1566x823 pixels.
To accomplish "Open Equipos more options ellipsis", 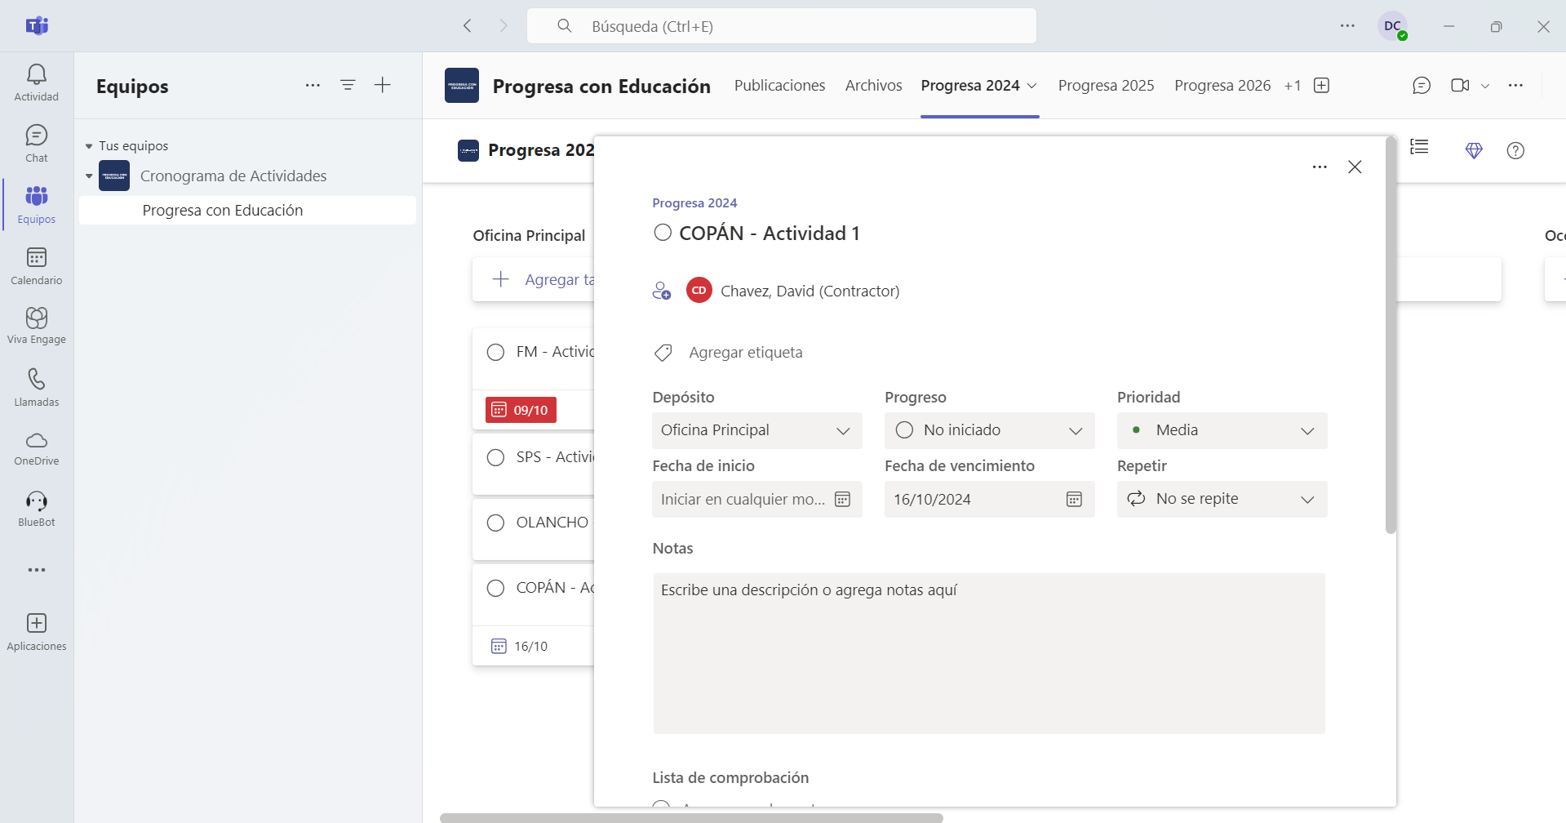I will pos(313,85).
